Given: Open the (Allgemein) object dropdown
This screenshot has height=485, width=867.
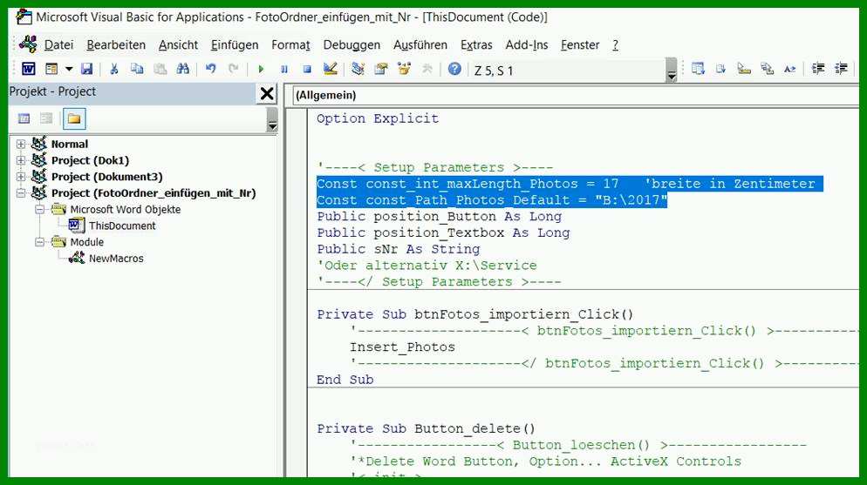Looking at the screenshot, I should 575,96.
